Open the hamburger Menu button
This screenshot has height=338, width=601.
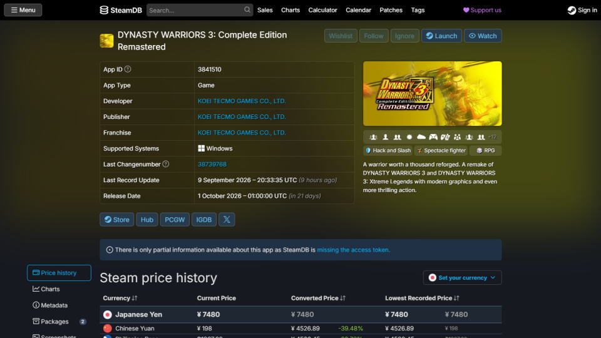23,10
